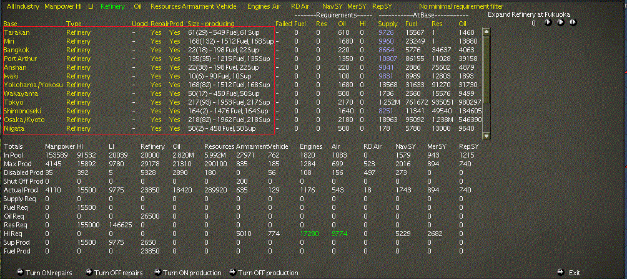627x279 pixels.
Task: Click green HI Req value 17280
Action: pos(310,234)
